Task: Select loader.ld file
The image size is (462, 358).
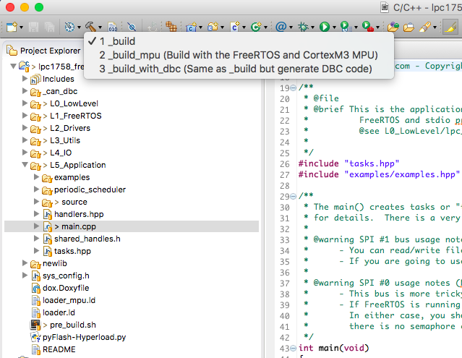Action: click(x=59, y=312)
